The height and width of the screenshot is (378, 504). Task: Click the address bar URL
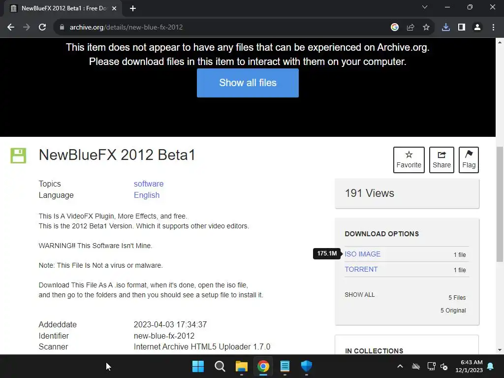pyautogui.click(x=126, y=28)
